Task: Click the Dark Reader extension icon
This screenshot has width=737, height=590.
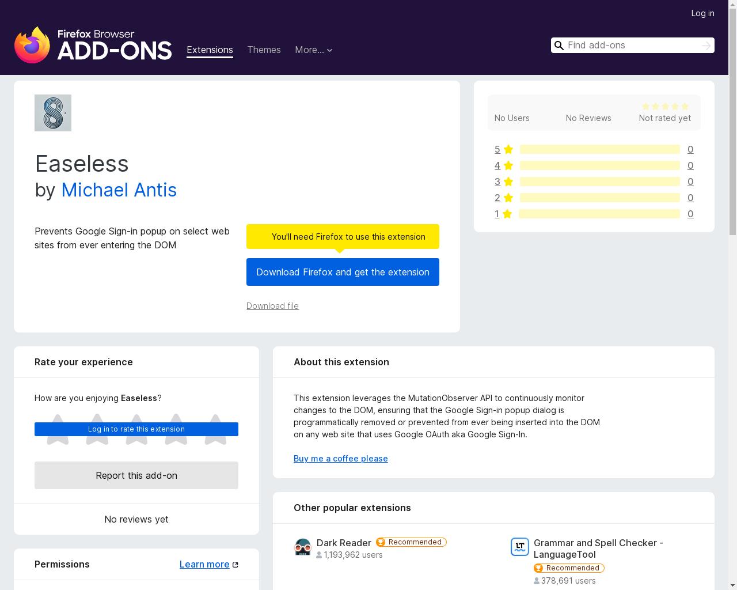Action: pos(303,547)
